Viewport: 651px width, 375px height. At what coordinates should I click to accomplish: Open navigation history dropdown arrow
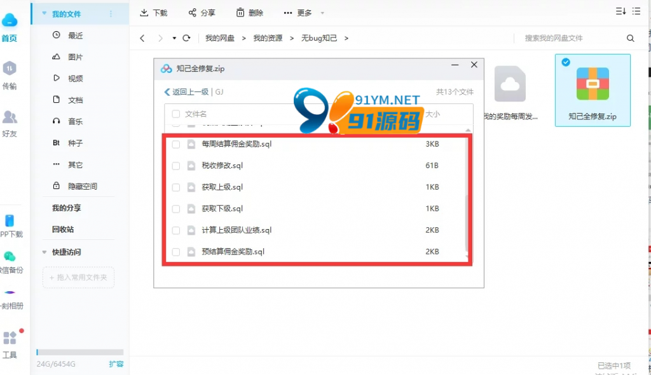174,38
